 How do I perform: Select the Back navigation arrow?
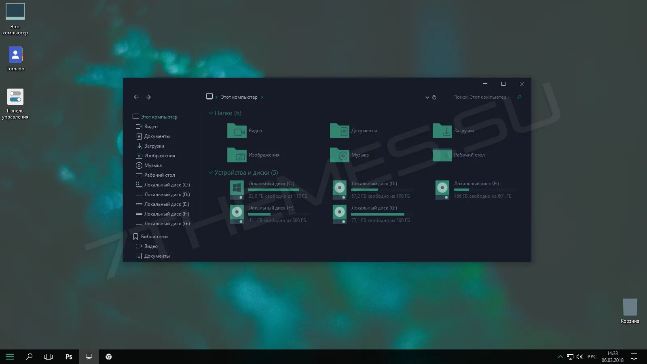(x=136, y=97)
